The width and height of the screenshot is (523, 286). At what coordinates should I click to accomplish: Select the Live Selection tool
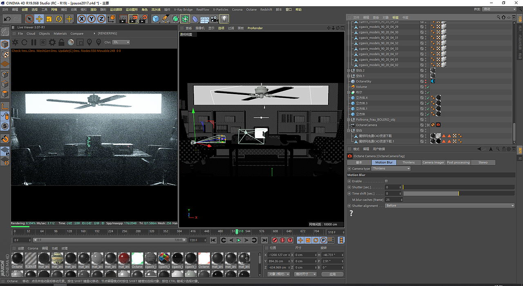(29, 19)
